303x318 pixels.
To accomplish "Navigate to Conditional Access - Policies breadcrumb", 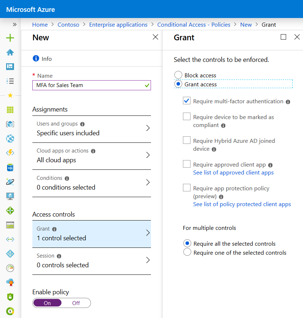I will click(194, 25).
